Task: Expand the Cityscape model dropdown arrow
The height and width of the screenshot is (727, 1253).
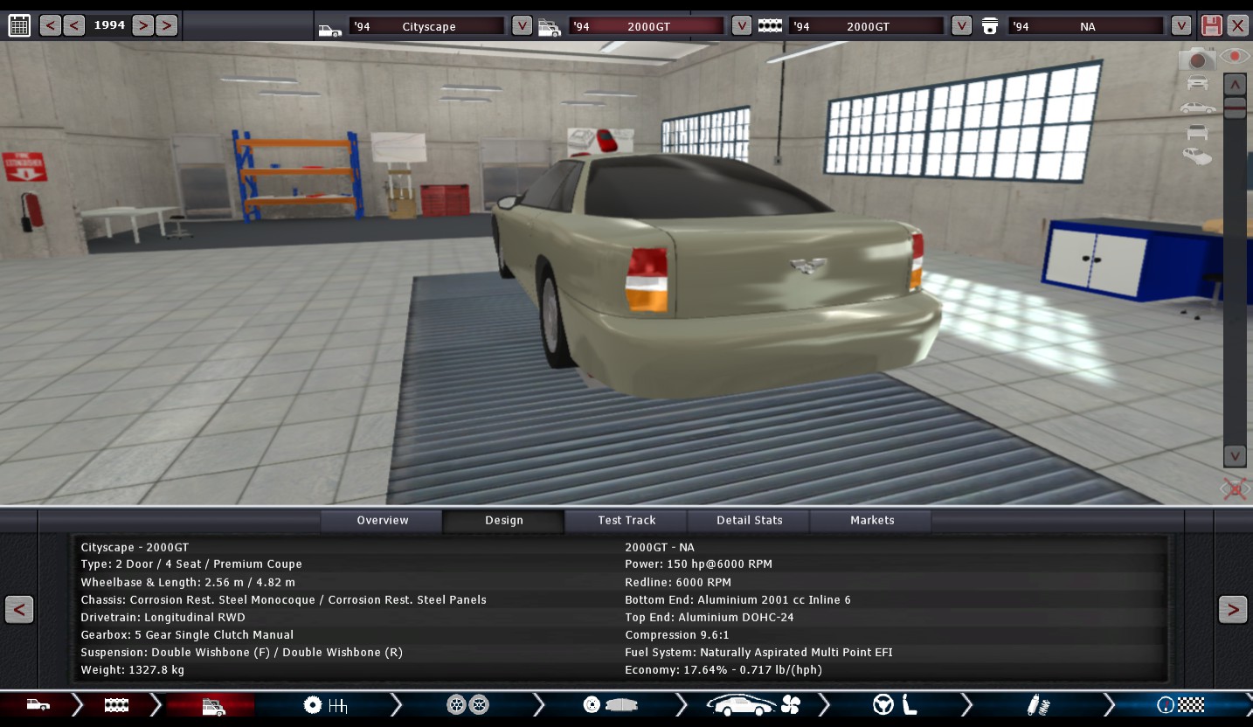Action: [522, 25]
